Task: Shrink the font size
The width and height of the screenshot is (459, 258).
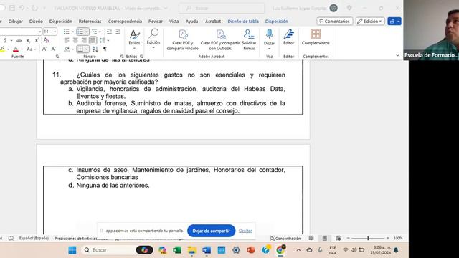Action: (54, 49)
